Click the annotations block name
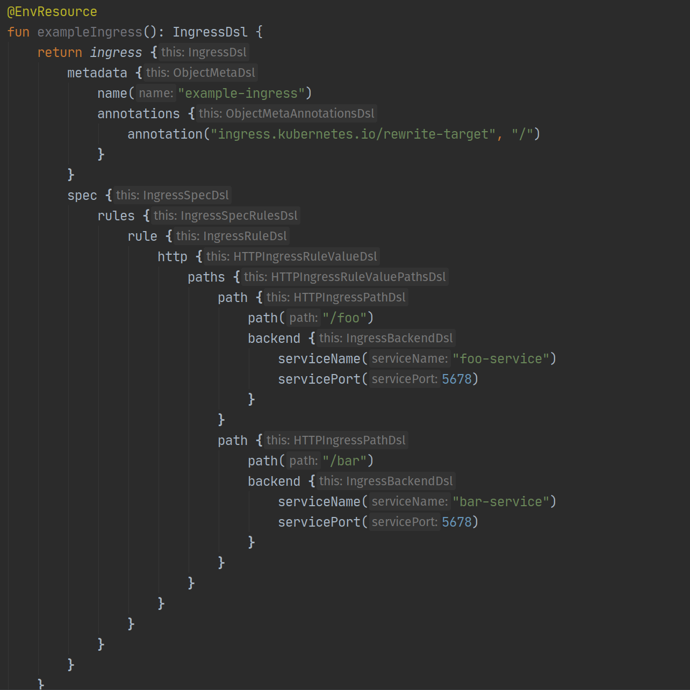This screenshot has height=690, width=690. pyautogui.click(x=138, y=114)
